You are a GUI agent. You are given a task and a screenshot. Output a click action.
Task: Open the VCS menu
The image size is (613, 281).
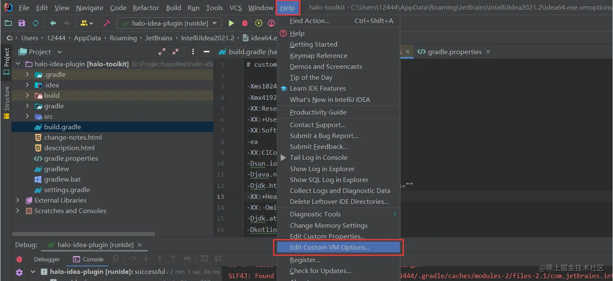tap(236, 8)
